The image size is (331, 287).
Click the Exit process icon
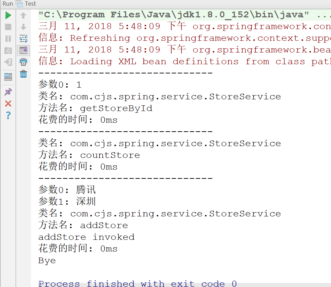coord(8,62)
